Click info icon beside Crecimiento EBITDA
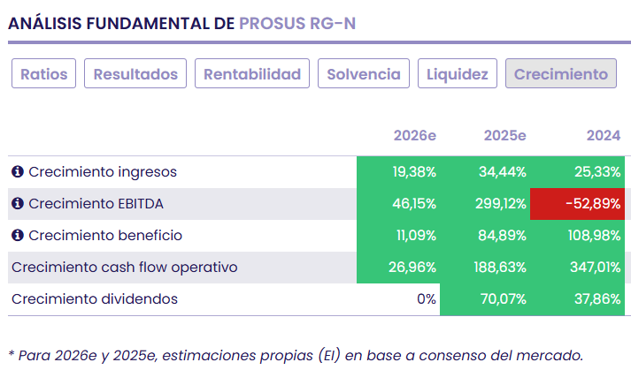 tap(18, 204)
